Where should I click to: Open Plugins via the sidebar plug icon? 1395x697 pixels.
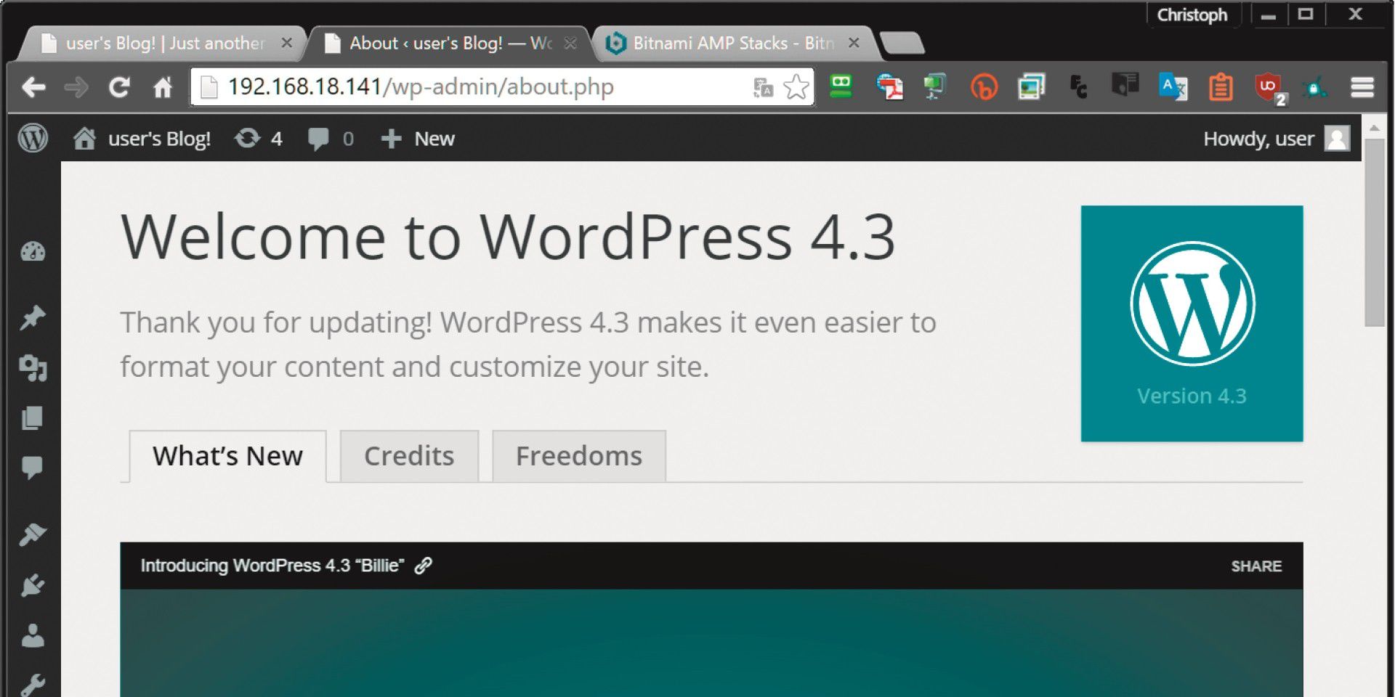pos(33,585)
